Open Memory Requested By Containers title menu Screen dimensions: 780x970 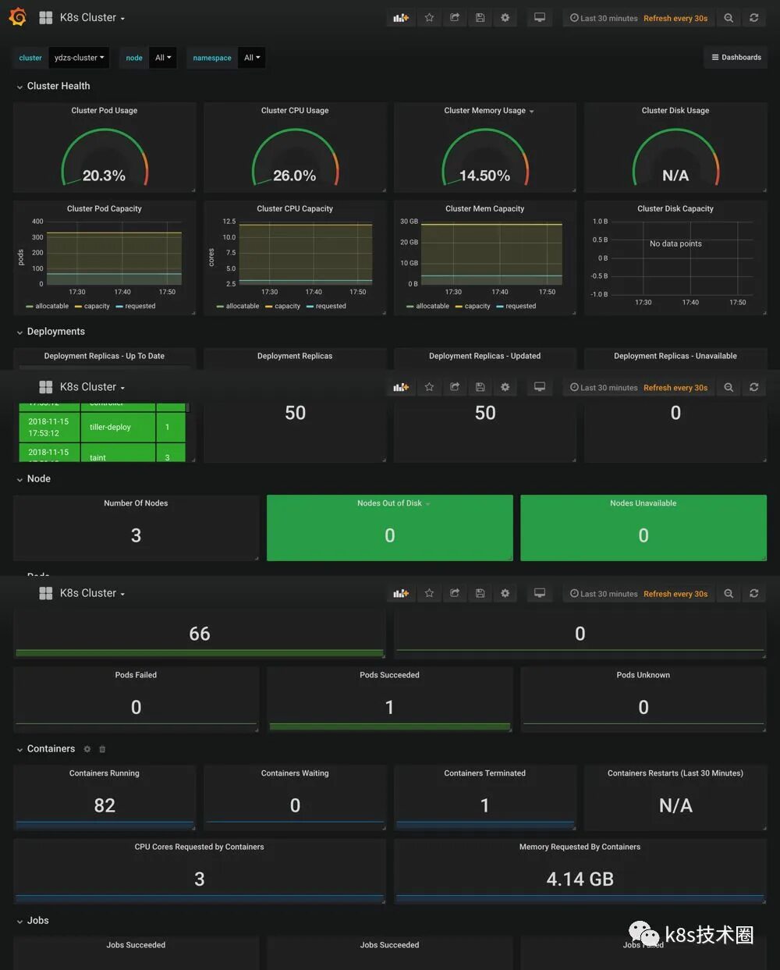580,847
